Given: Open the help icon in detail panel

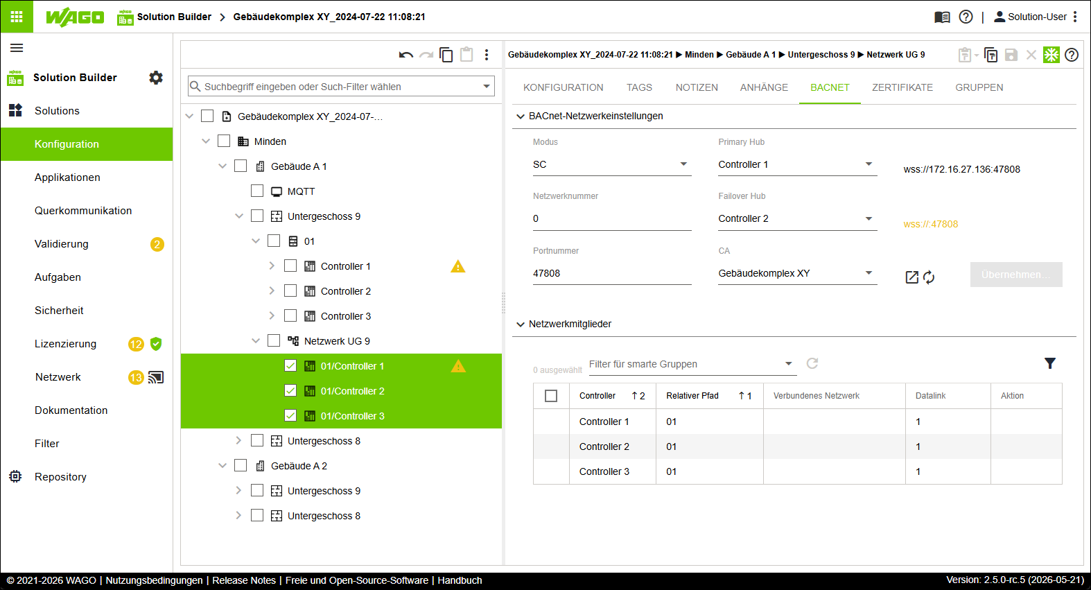Looking at the screenshot, I should [x=1072, y=55].
